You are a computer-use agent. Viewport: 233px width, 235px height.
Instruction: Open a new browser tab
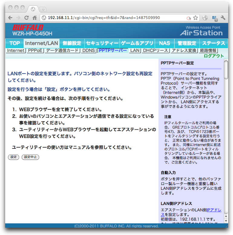coord(43,9)
